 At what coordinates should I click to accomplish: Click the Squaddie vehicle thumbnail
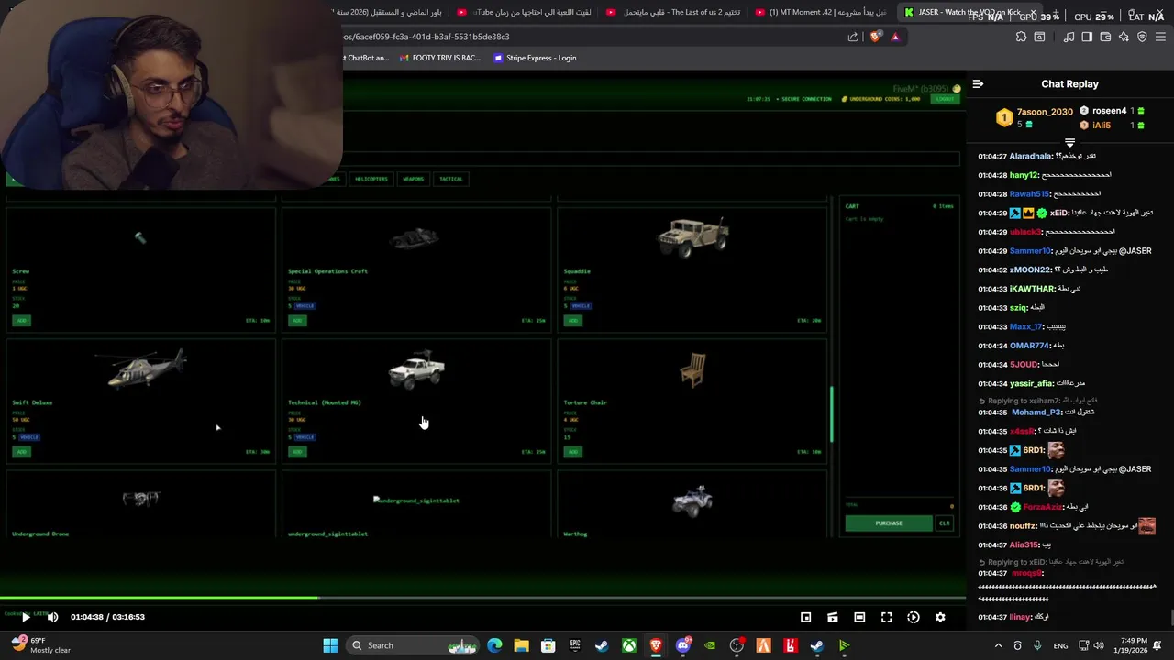693,236
